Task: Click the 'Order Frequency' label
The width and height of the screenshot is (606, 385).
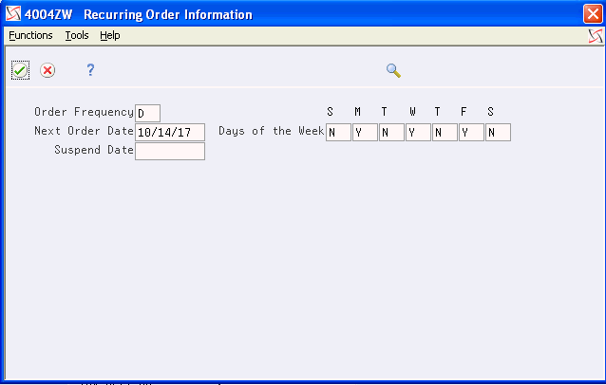Action: click(84, 112)
